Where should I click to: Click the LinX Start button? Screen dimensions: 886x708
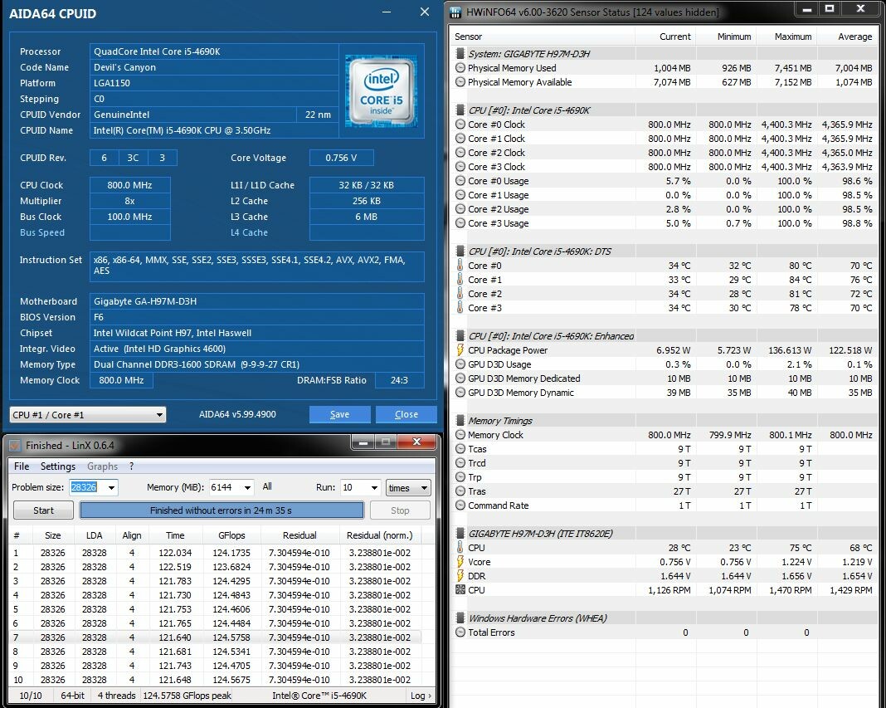pos(43,510)
